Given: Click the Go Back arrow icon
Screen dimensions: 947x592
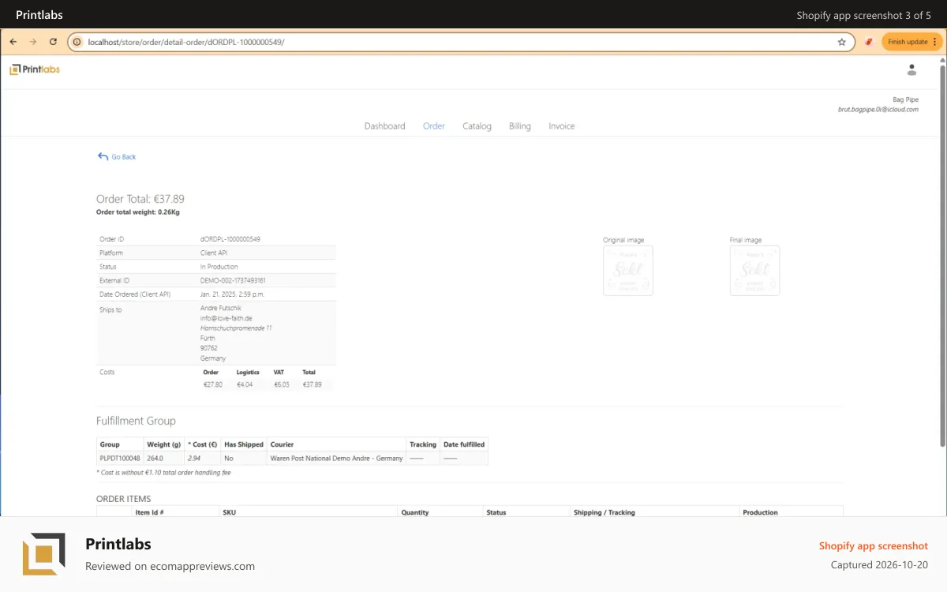Looking at the screenshot, I should [103, 156].
